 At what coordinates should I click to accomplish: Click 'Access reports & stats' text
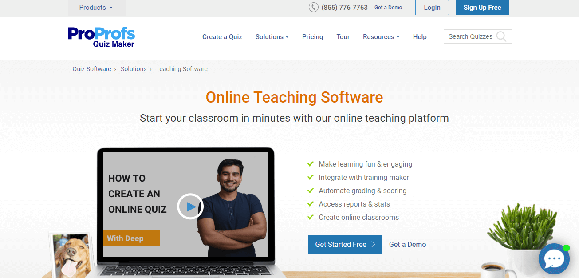coord(354,204)
